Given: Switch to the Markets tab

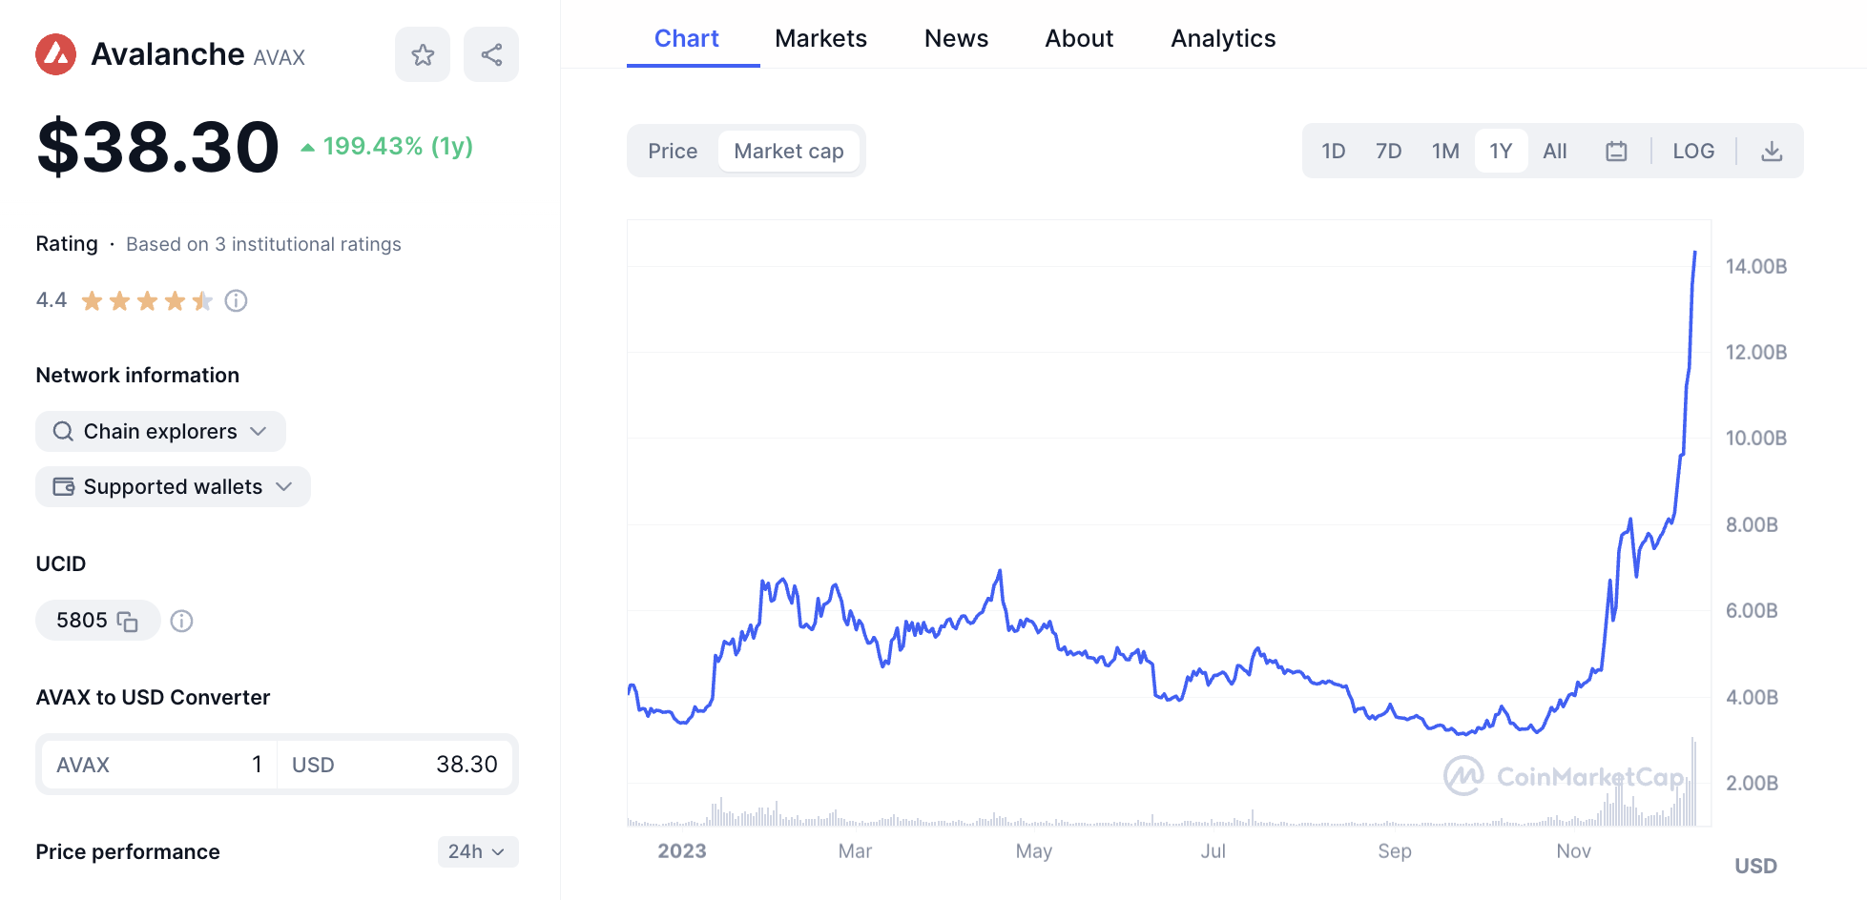Looking at the screenshot, I should click(x=820, y=38).
